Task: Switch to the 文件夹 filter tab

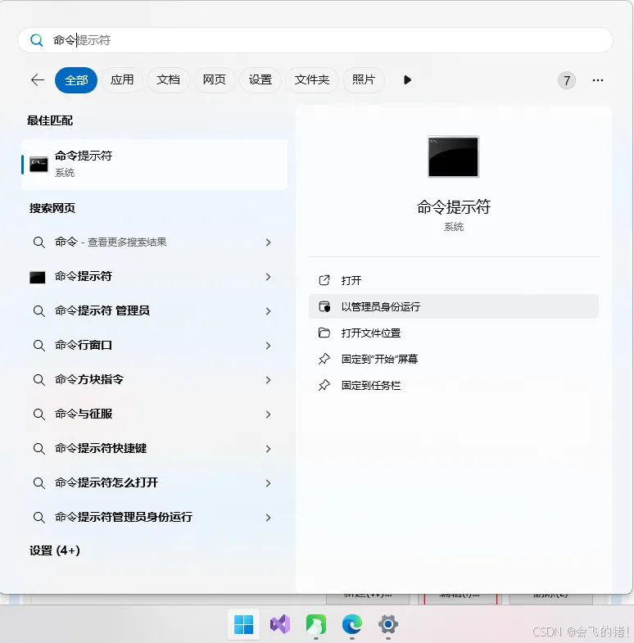Action: pos(311,80)
